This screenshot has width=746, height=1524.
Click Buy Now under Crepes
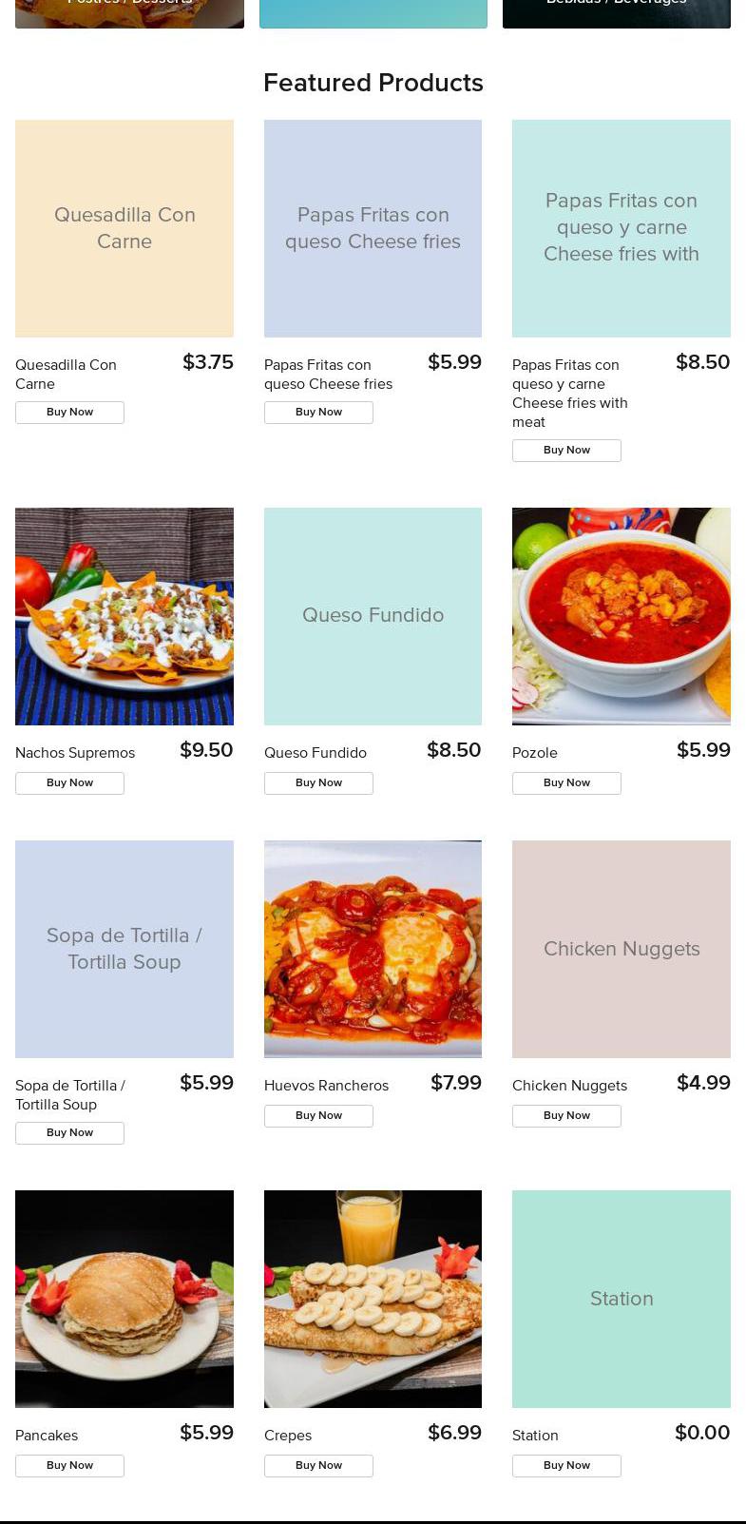(x=318, y=1466)
